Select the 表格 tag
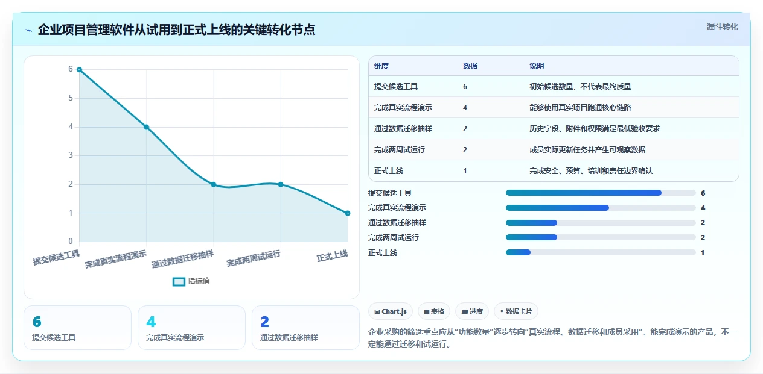The image size is (763, 374). 434,311
